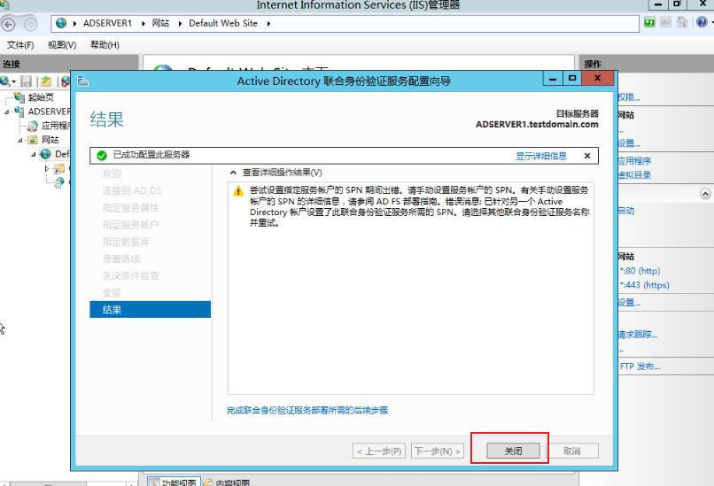Collapse the Default Web Site tree node
The width and height of the screenshot is (714, 486).
tap(34, 155)
